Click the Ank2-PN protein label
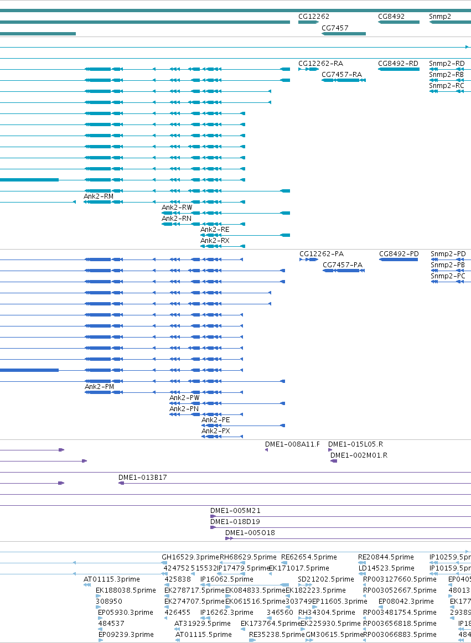This screenshot has width=471, height=643. (184, 409)
